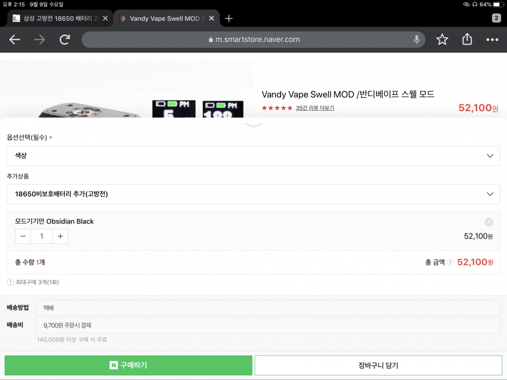Image resolution: width=507 pixels, height=380 pixels.
Task: Click the red 52,100원 total amount
Action: click(475, 262)
